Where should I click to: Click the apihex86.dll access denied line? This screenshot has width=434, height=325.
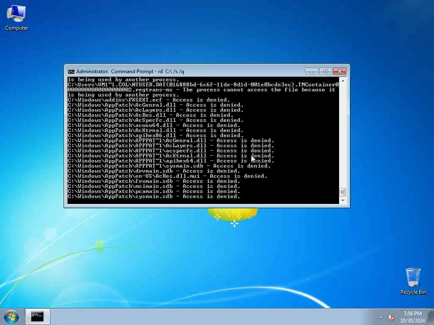click(x=156, y=135)
